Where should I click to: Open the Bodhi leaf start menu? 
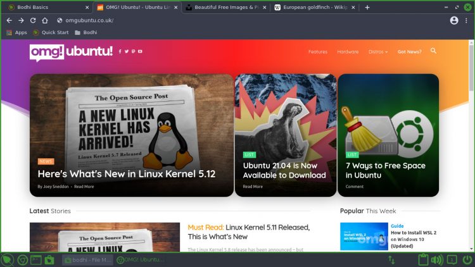click(7, 260)
